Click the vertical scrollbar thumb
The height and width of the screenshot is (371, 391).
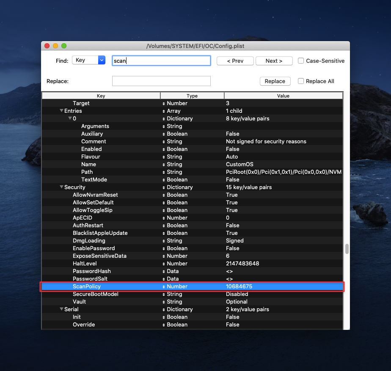[x=347, y=249]
